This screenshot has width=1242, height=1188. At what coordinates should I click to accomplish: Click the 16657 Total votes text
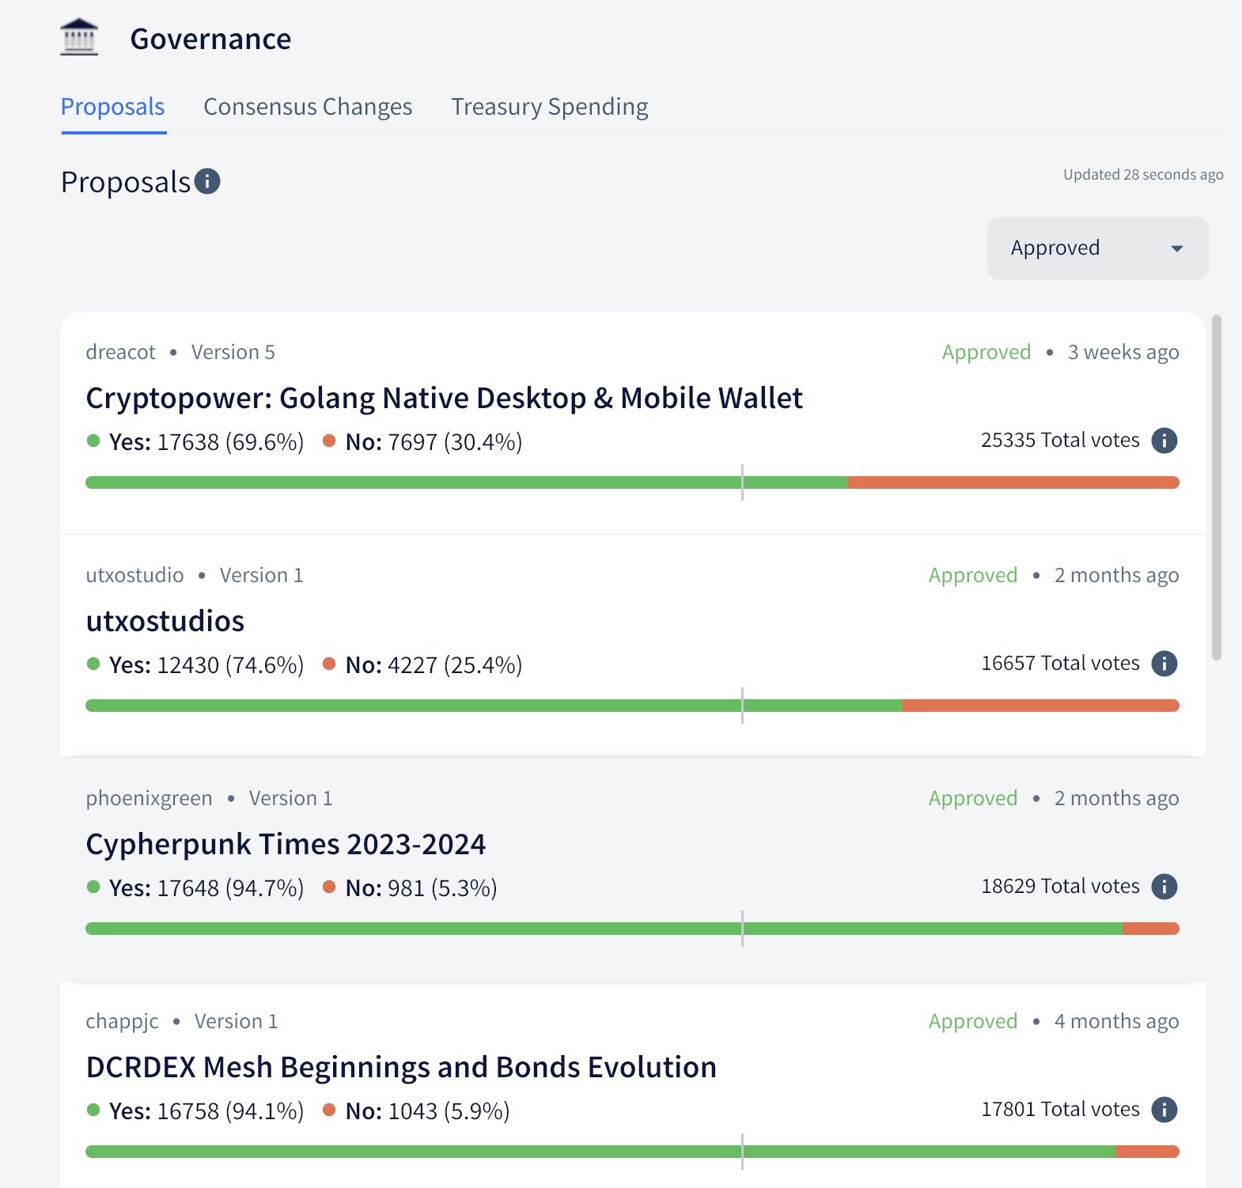click(x=1060, y=664)
